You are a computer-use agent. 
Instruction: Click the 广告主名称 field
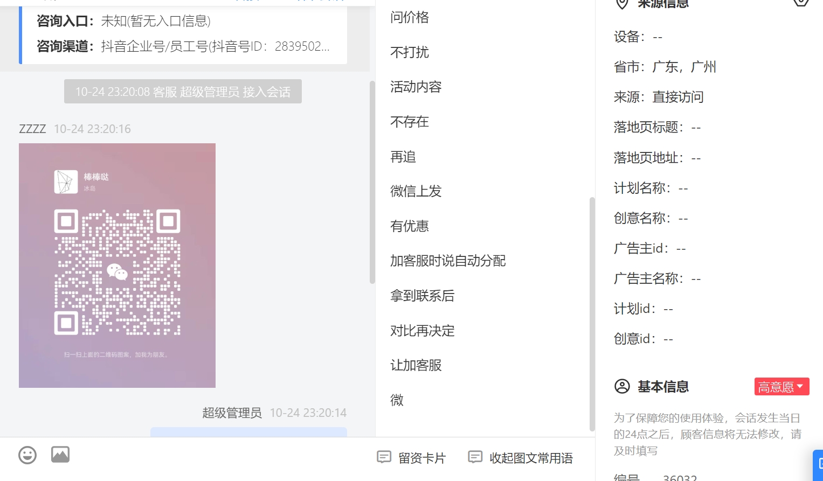click(657, 278)
